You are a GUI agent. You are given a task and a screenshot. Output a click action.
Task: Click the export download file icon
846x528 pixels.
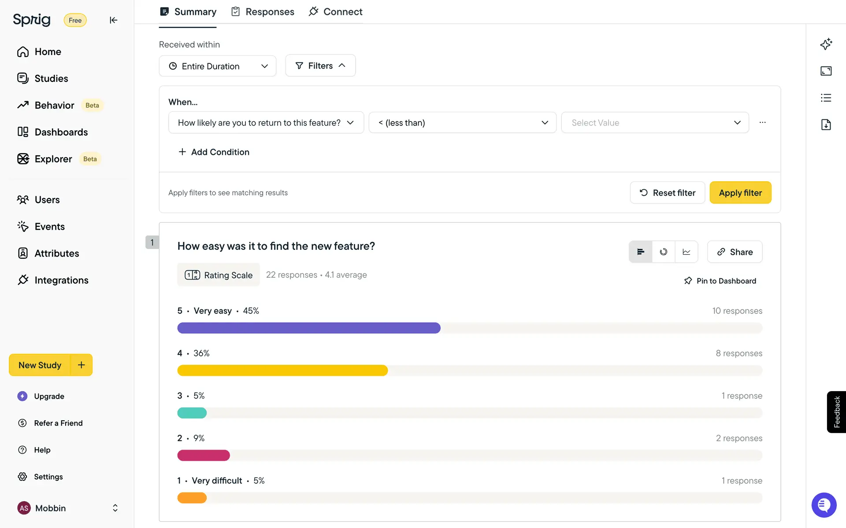826,125
